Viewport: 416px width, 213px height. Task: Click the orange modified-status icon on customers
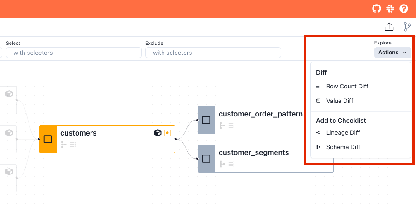pyautogui.click(x=167, y=133)
